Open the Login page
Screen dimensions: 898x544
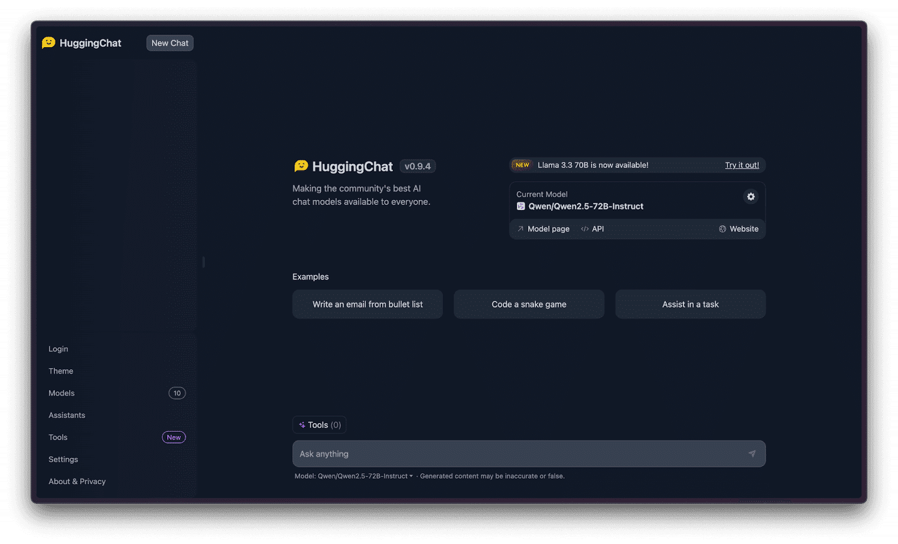58,349
